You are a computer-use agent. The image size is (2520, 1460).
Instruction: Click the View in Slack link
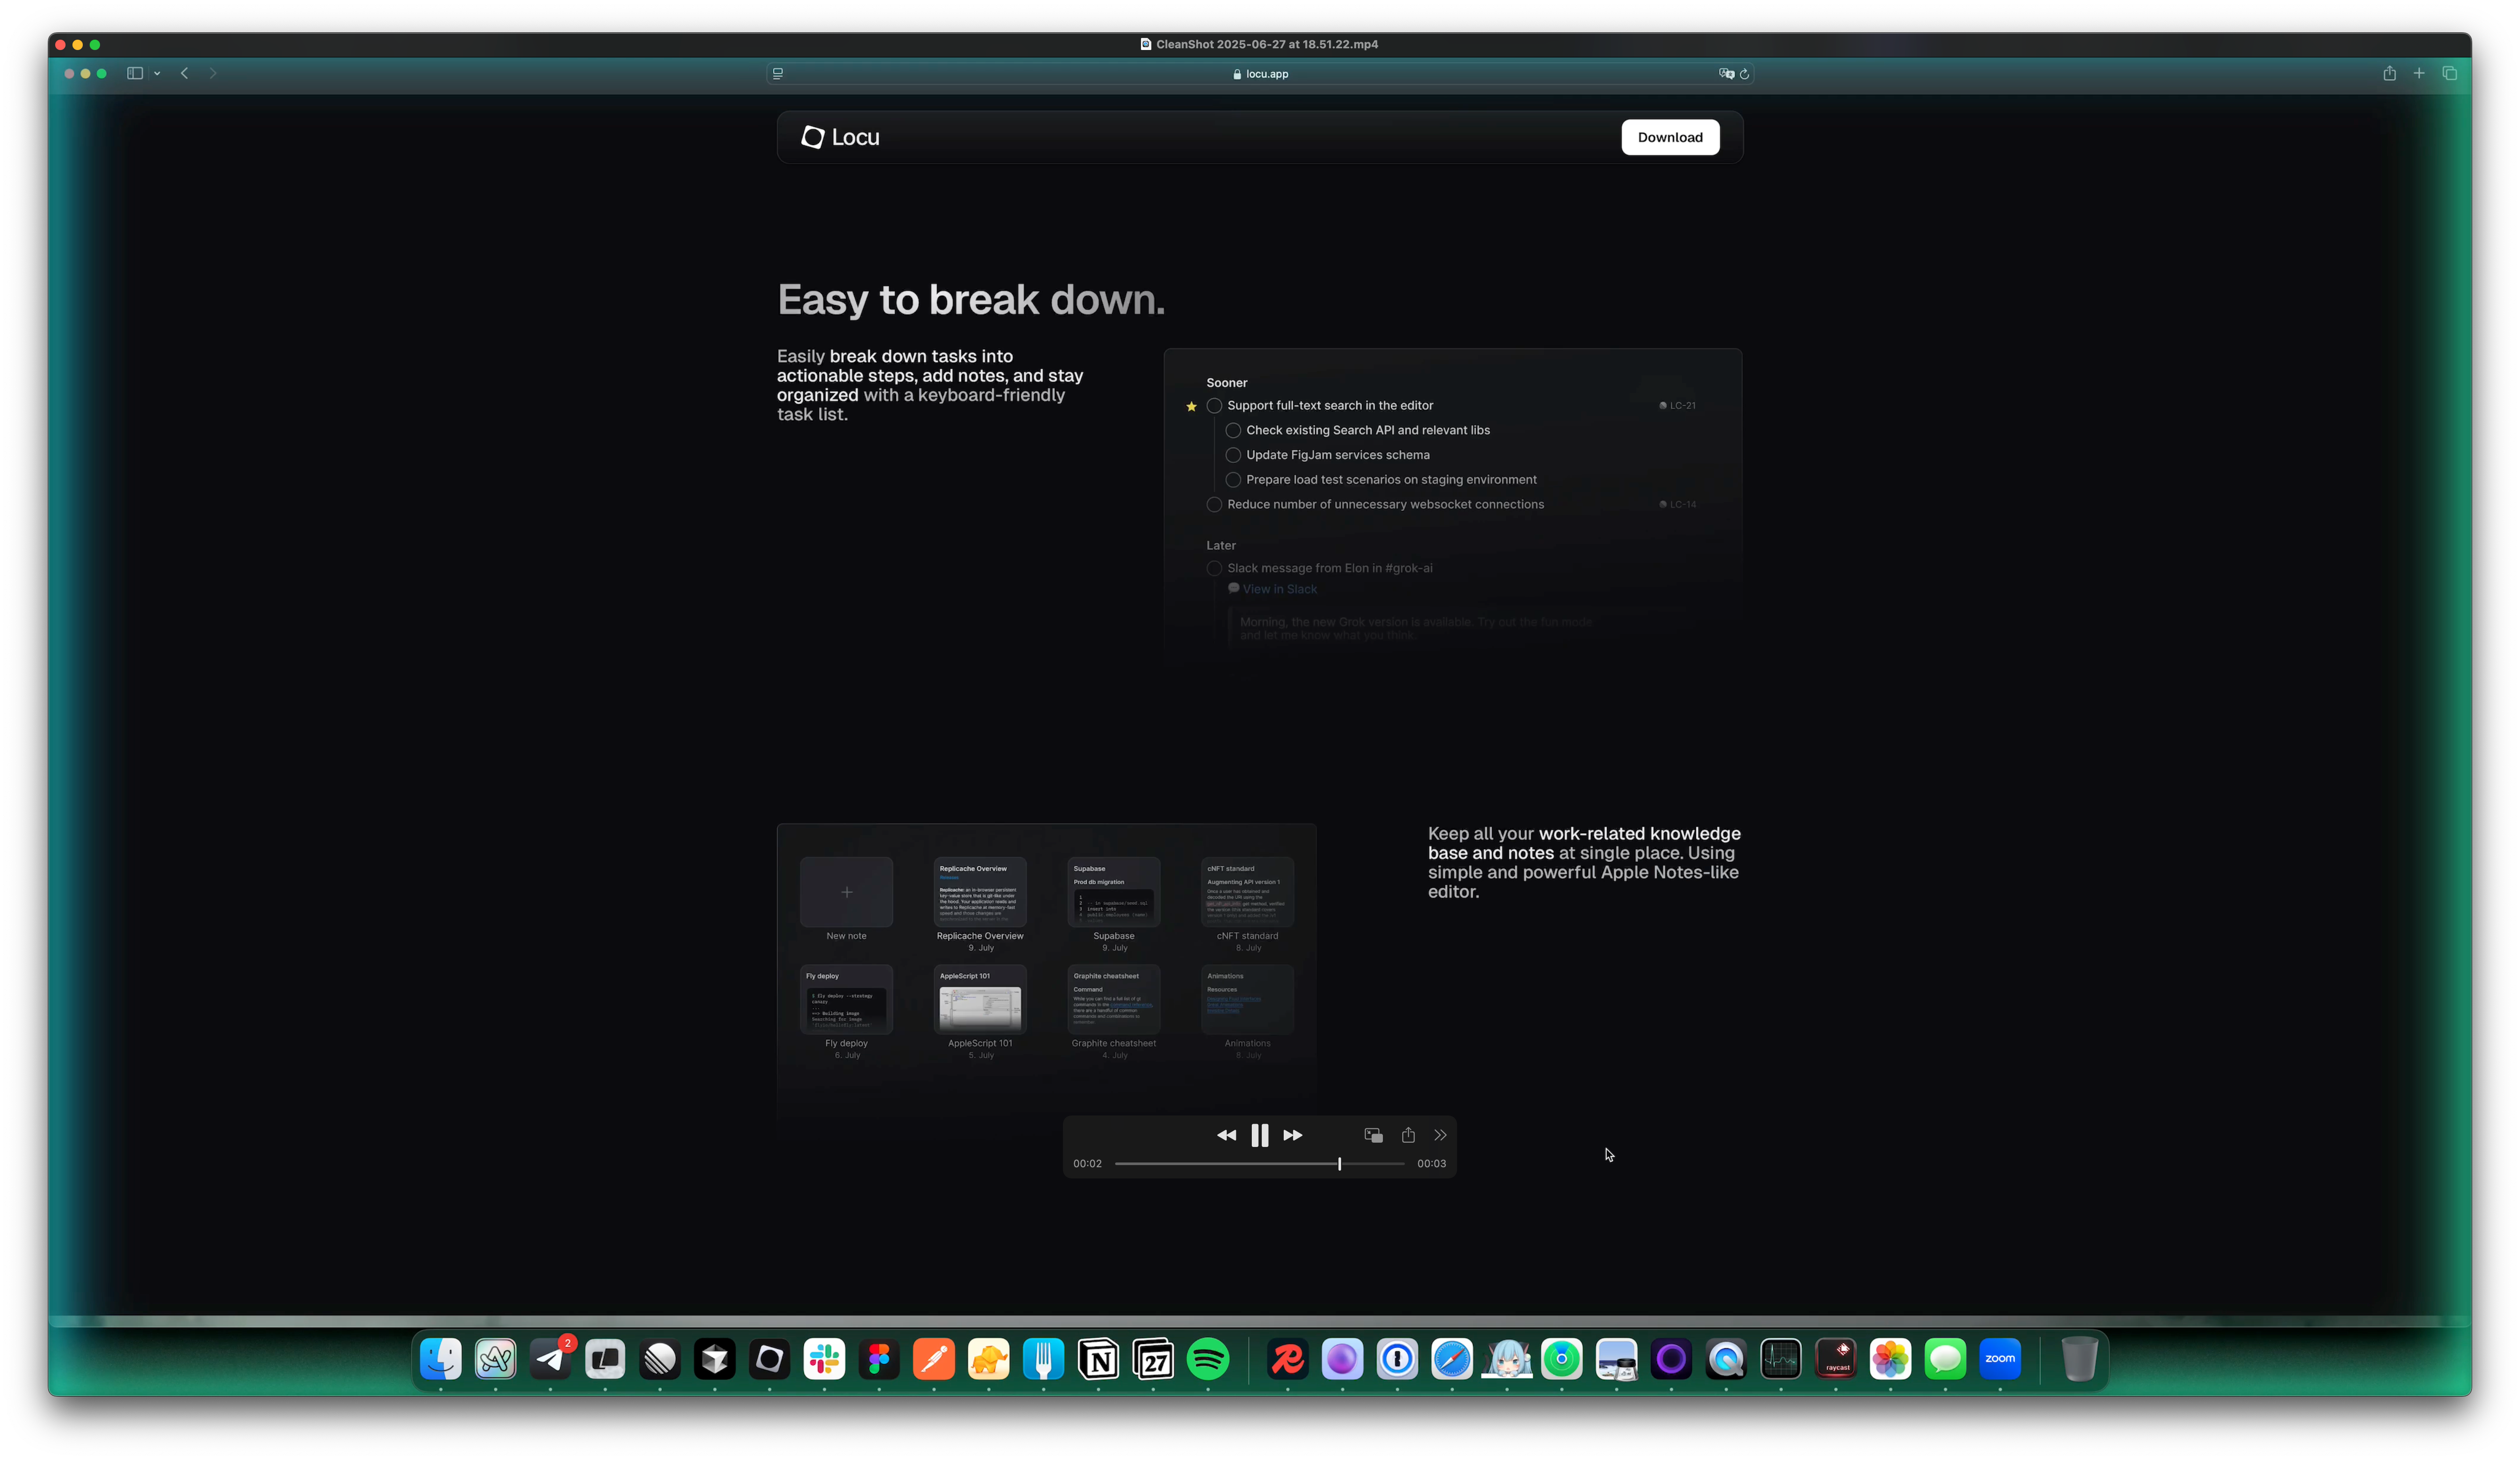pyautogui.click(x=1279, y=589)
